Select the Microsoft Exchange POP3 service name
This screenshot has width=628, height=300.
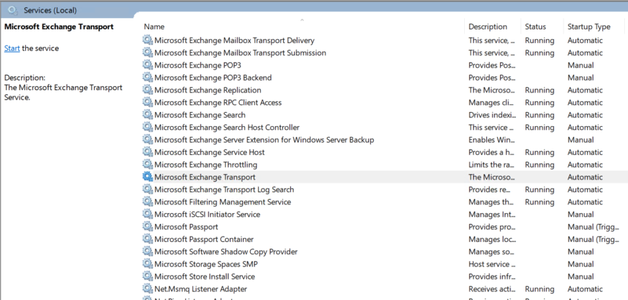coord(198,65)
